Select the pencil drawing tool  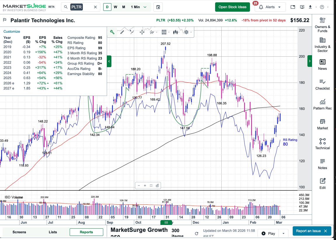[x=122, y=32]
